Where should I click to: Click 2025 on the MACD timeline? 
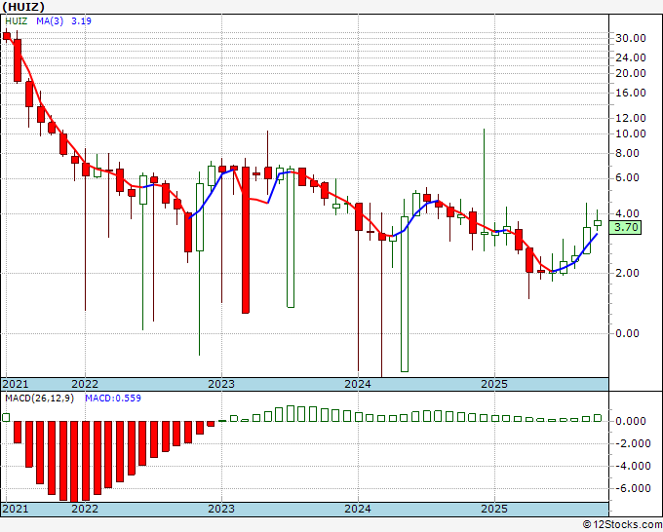(x=494, y=509)
